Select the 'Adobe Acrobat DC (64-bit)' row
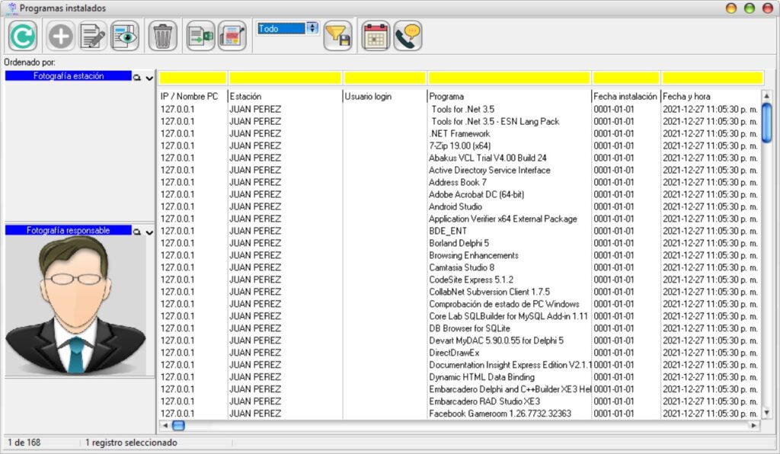780x454 pixels. (459, 194)
